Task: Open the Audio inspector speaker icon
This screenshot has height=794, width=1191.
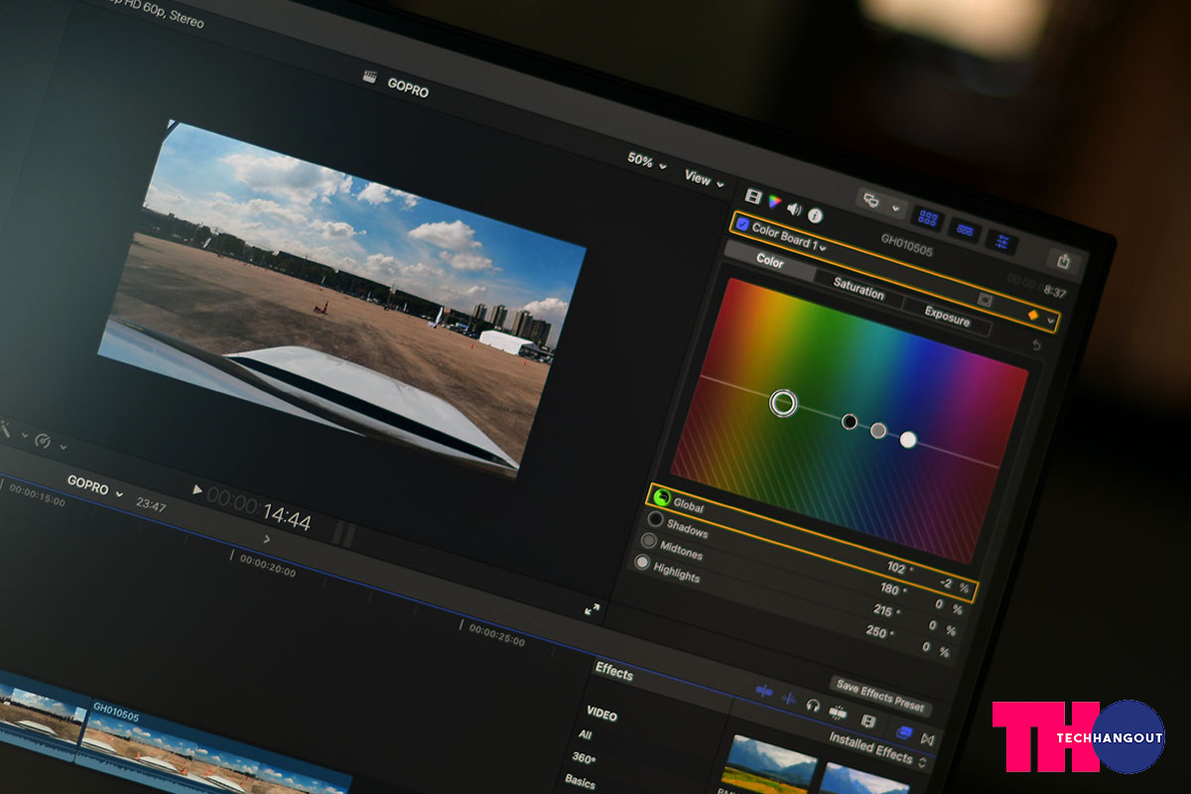Action: [794, 208]
